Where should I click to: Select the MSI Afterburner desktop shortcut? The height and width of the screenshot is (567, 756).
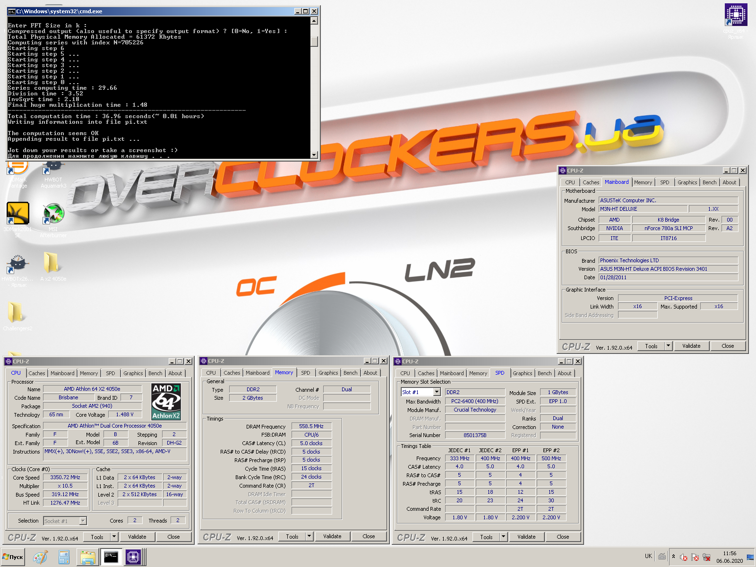click(53, 219)
